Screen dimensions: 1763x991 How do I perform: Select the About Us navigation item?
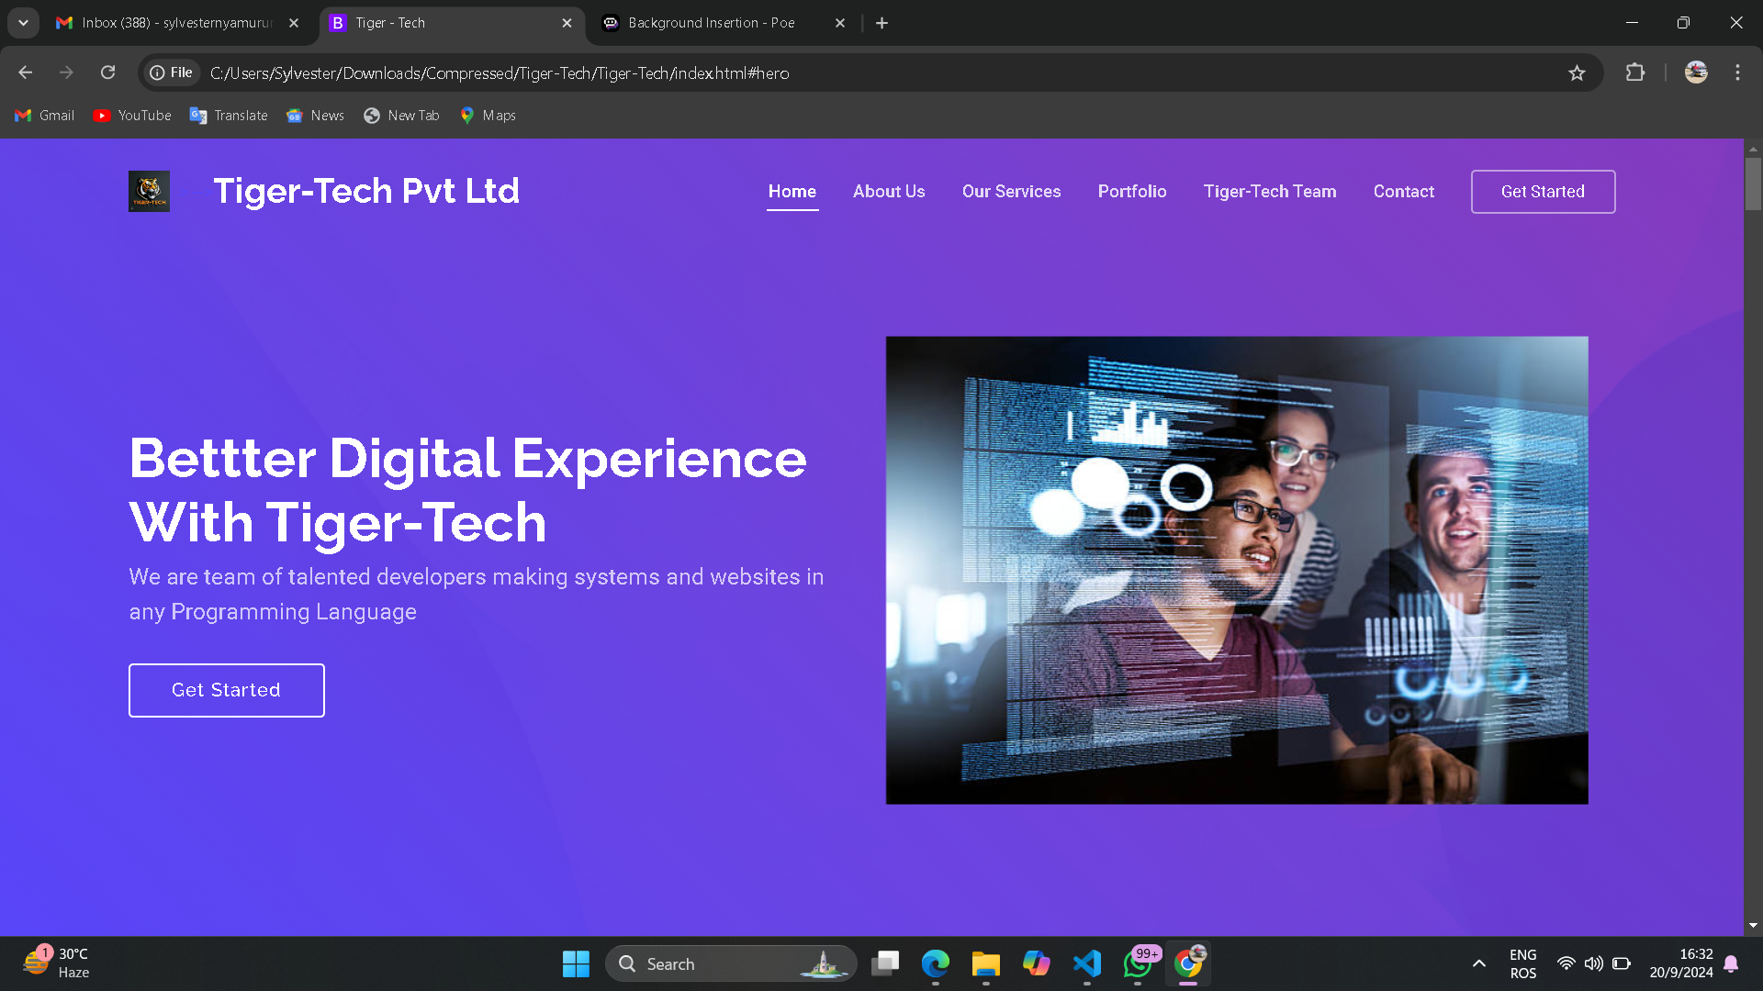(x=889, y=191)
